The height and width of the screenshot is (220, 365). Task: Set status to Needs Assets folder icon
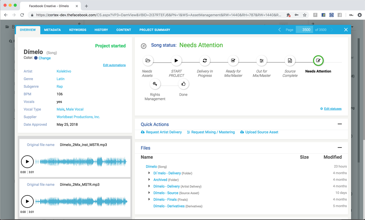click(148, 61)
